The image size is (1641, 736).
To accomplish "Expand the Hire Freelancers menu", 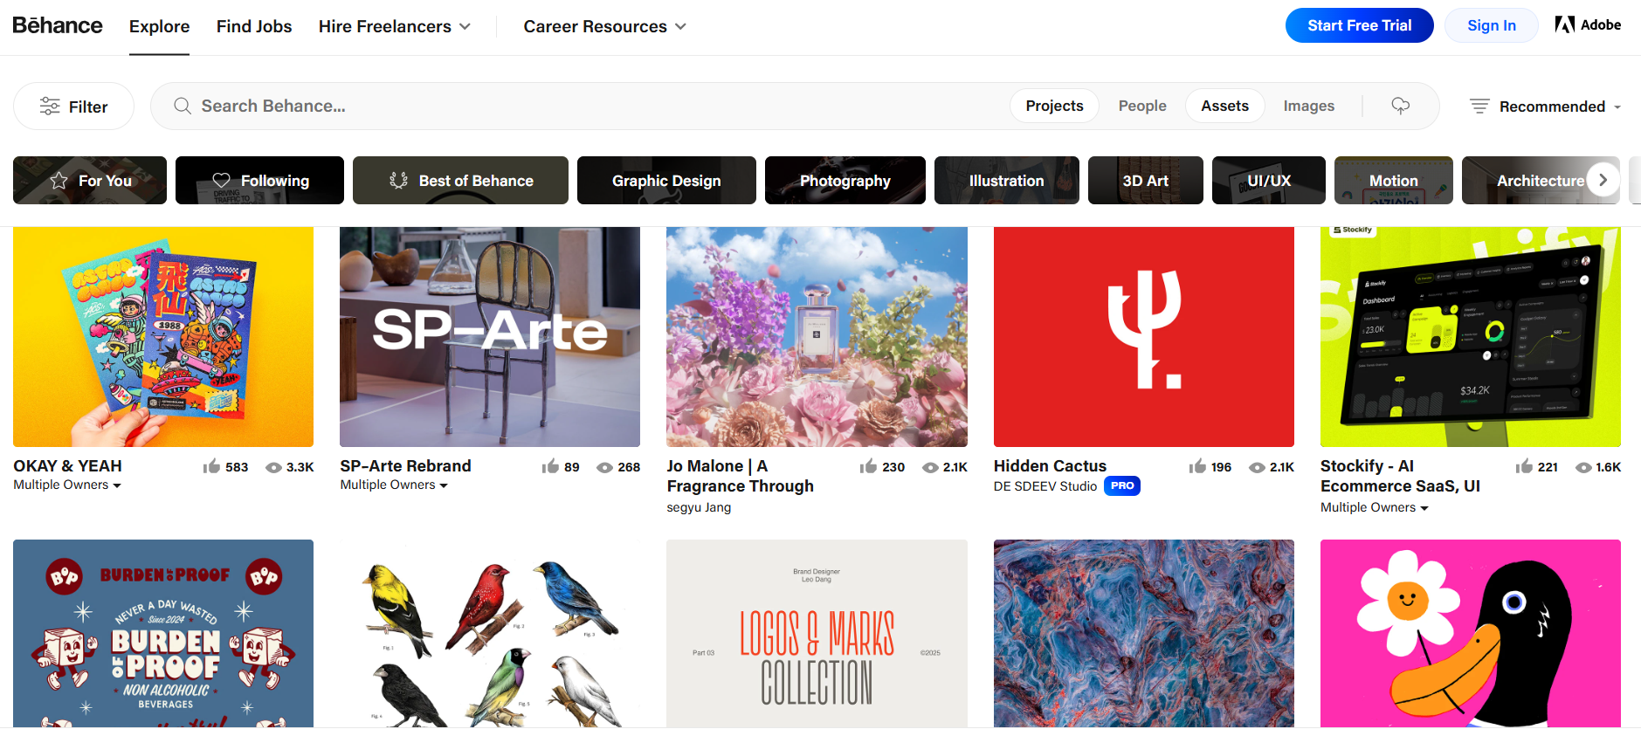I will point(395,26).
